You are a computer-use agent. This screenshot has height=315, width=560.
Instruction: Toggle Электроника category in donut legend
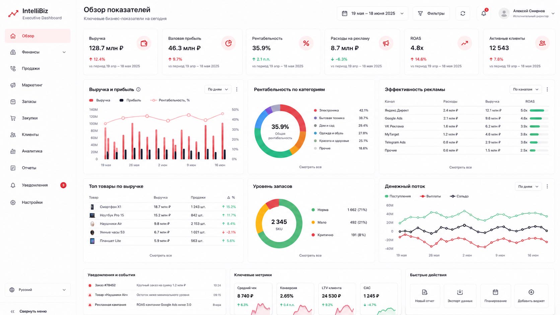(x=326, y=110)
